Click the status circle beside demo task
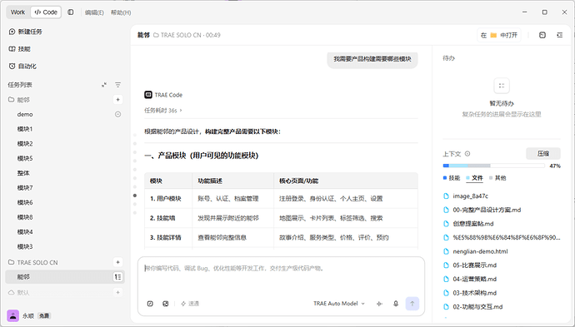 pyautogui.click(x=117, y=114)
